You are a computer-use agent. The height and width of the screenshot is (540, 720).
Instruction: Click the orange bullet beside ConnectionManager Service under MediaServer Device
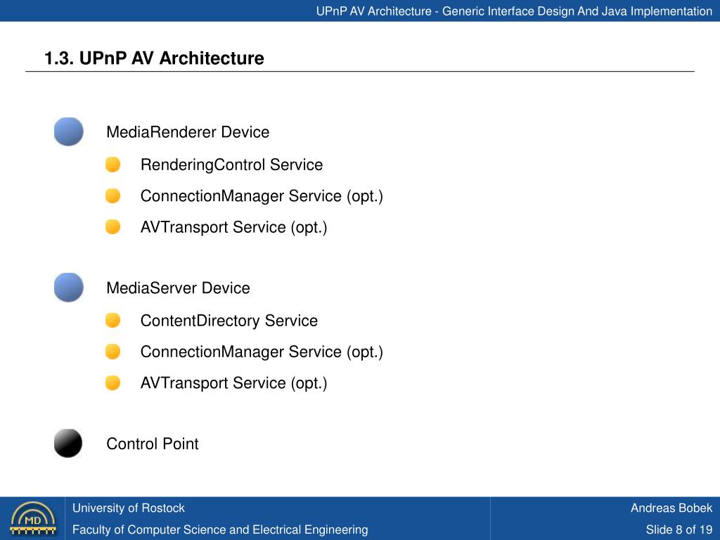112,352
